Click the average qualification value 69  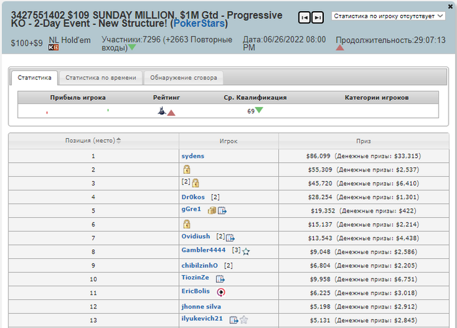(251, 111)
